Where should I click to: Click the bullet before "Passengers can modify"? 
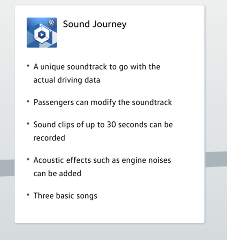[28, 101]
